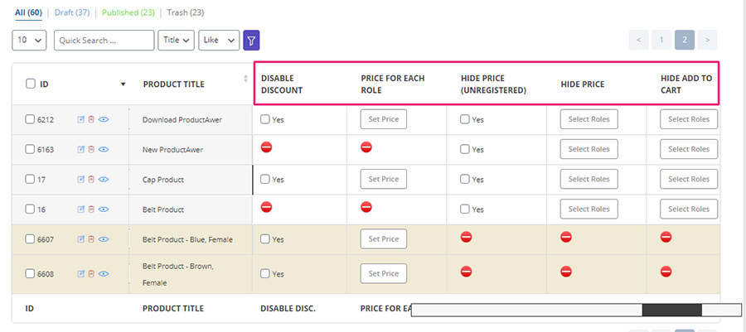Open Hide Price Select Roles for Belt Product 16

coord(589,209)
